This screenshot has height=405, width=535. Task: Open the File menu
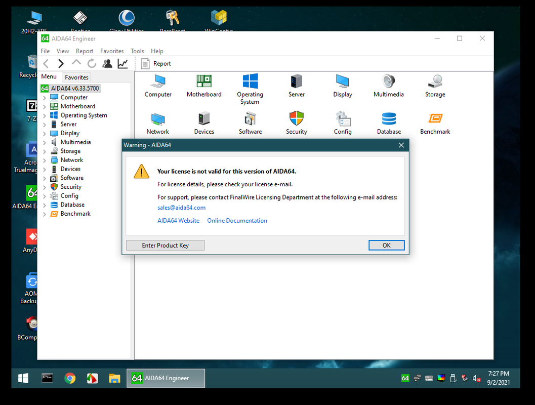pyautogui.click(x=45, y=51)
